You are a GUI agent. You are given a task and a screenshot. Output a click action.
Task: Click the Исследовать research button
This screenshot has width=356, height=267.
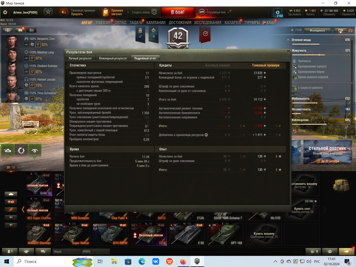(317, 30)
